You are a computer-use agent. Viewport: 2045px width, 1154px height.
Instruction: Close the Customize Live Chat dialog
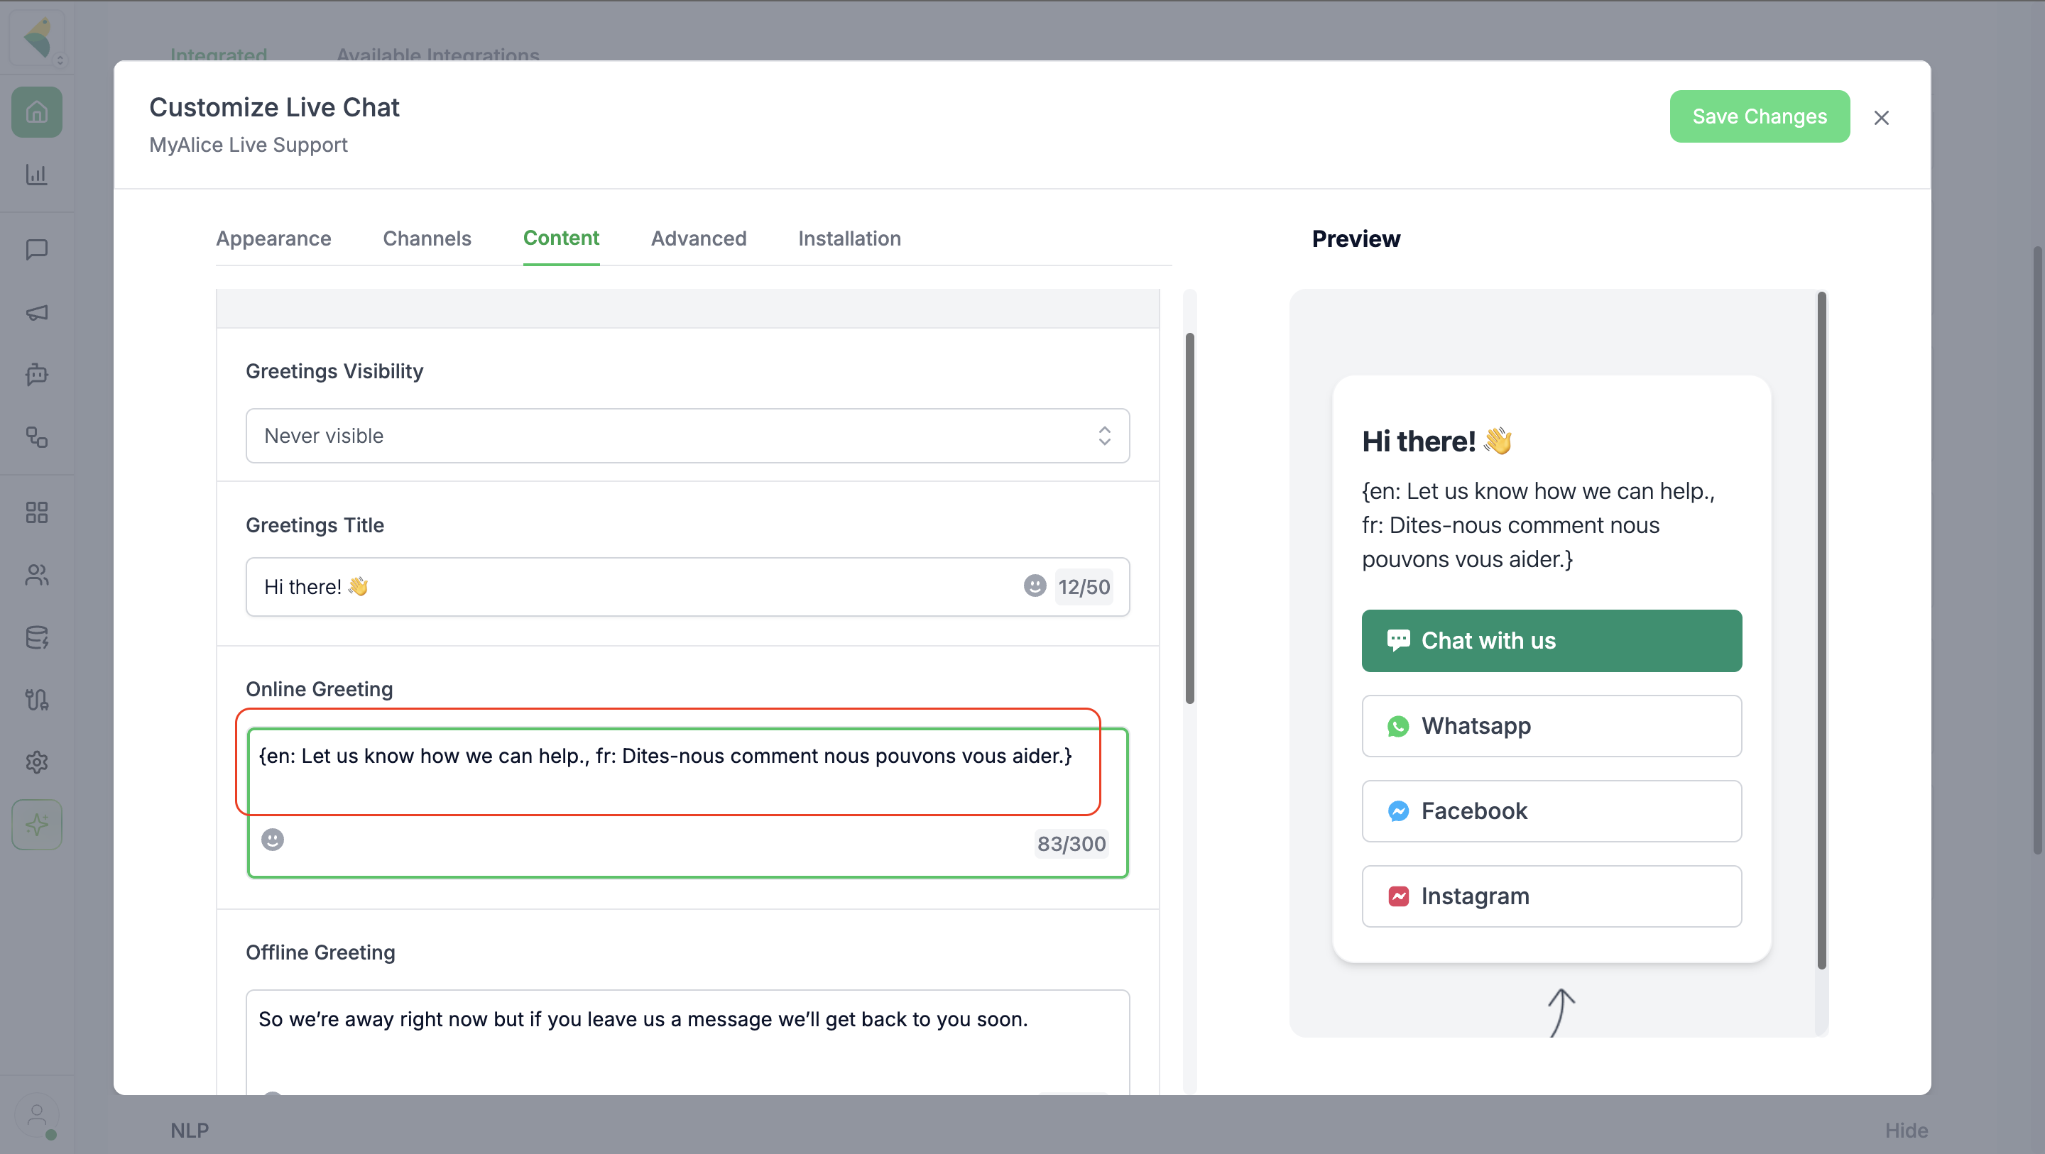point(1881,118)
